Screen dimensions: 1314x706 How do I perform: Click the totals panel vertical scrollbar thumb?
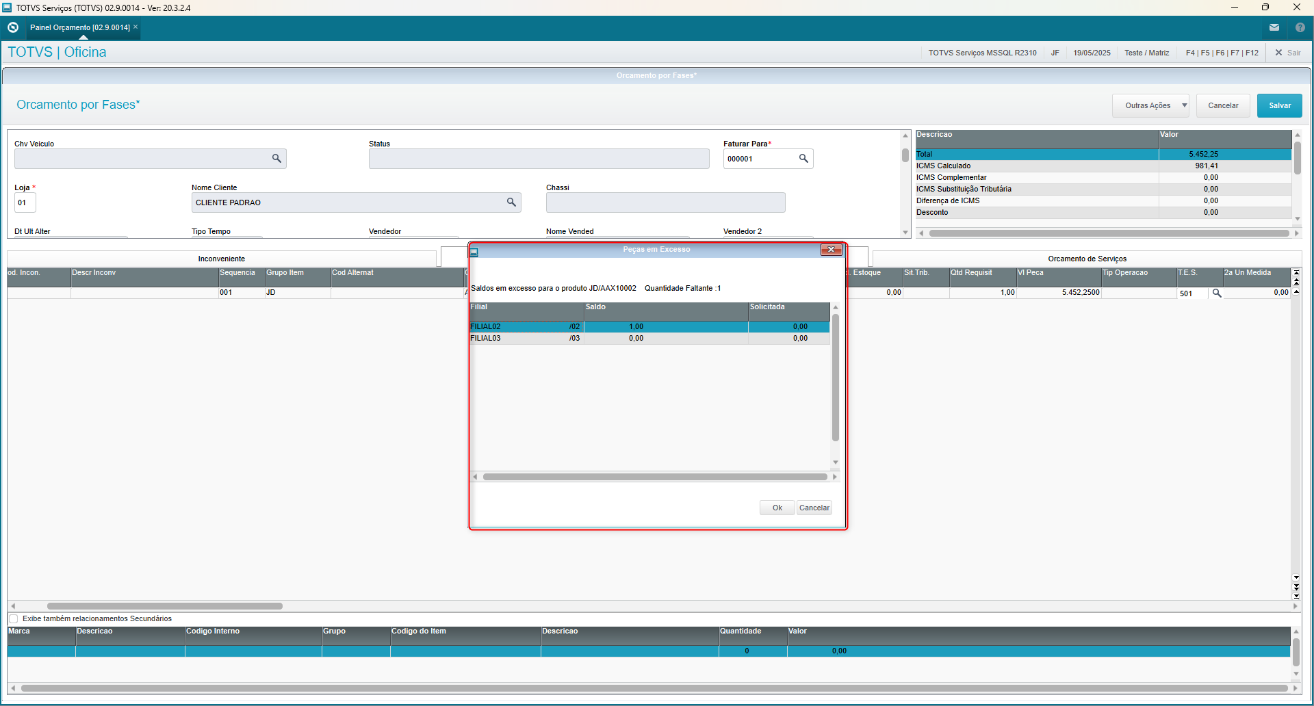pyautogui.click(x=1297, y=158)
